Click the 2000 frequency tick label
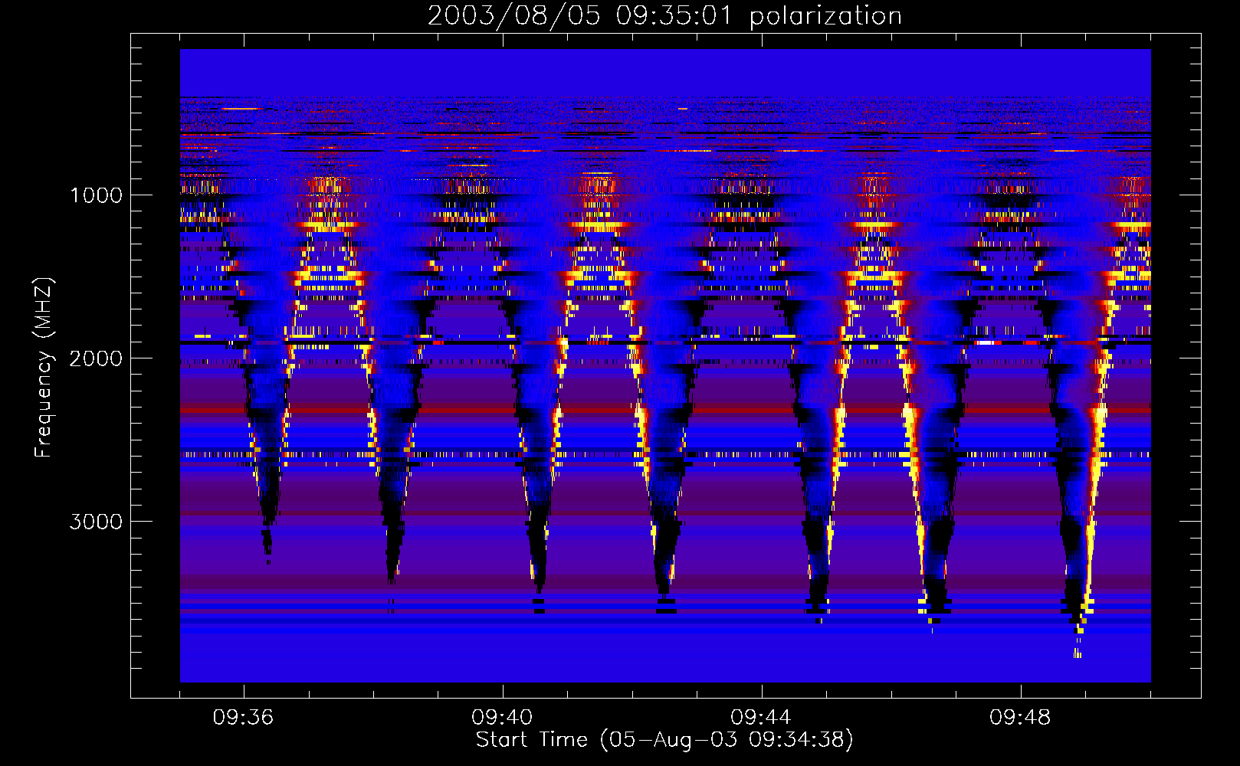1240x766 pixels. coord(96,358)
